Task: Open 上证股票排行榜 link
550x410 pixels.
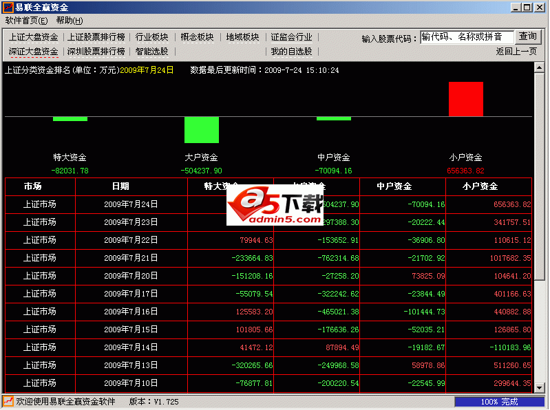Action: [x=96, y=37]
